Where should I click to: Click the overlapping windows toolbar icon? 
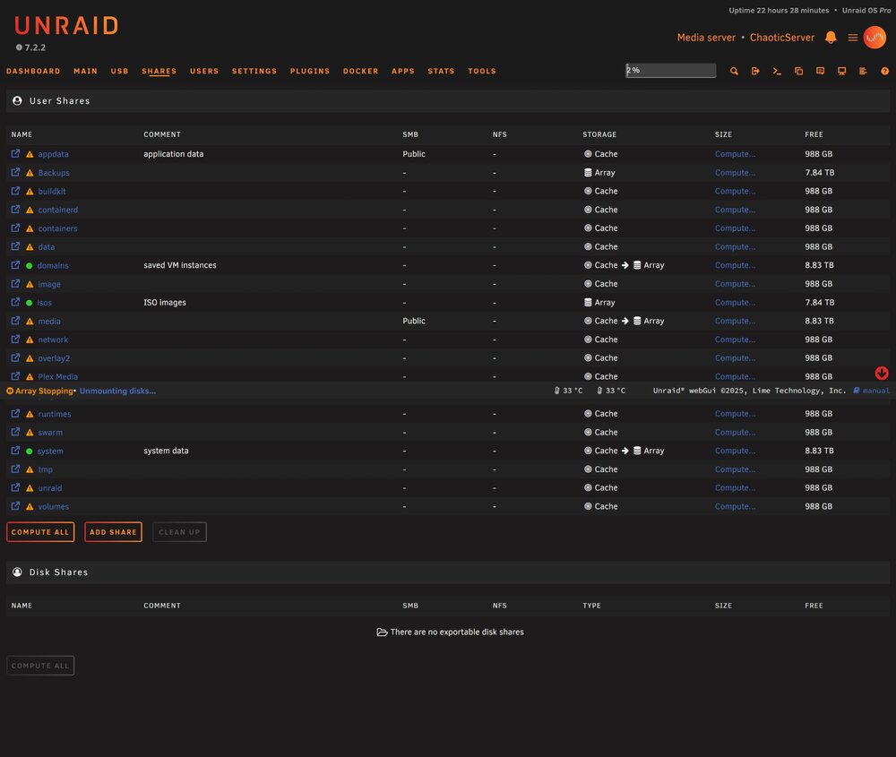point(798,71)
